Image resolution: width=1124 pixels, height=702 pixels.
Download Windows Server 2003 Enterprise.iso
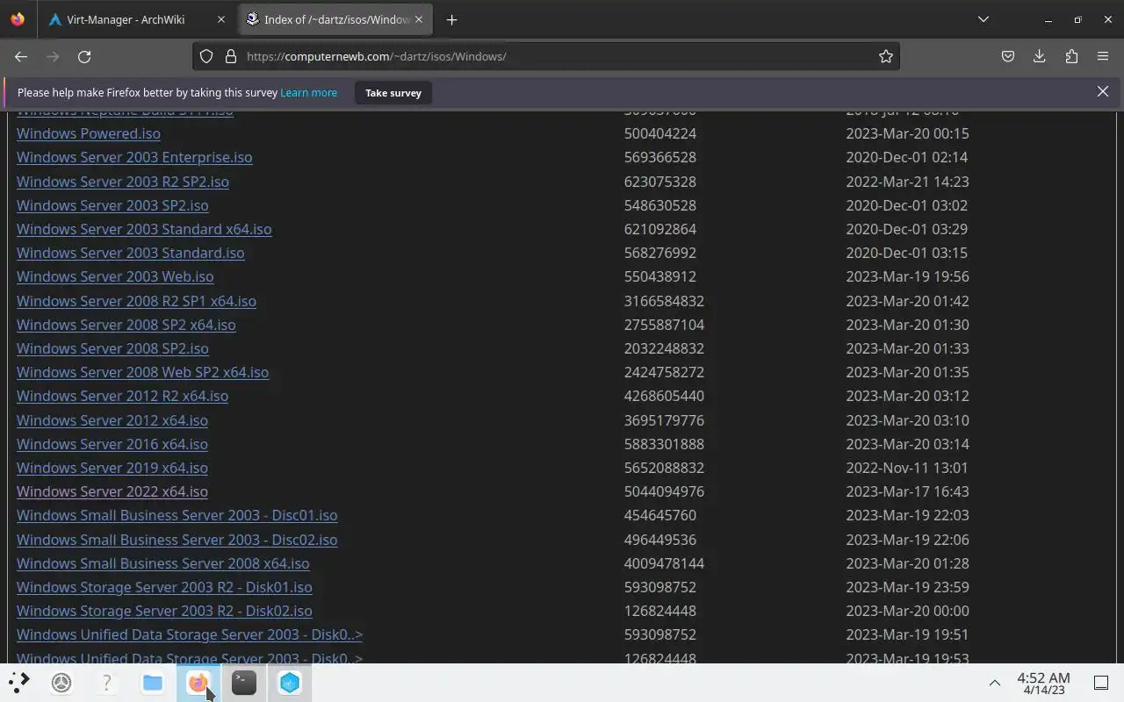click(134, 157)
